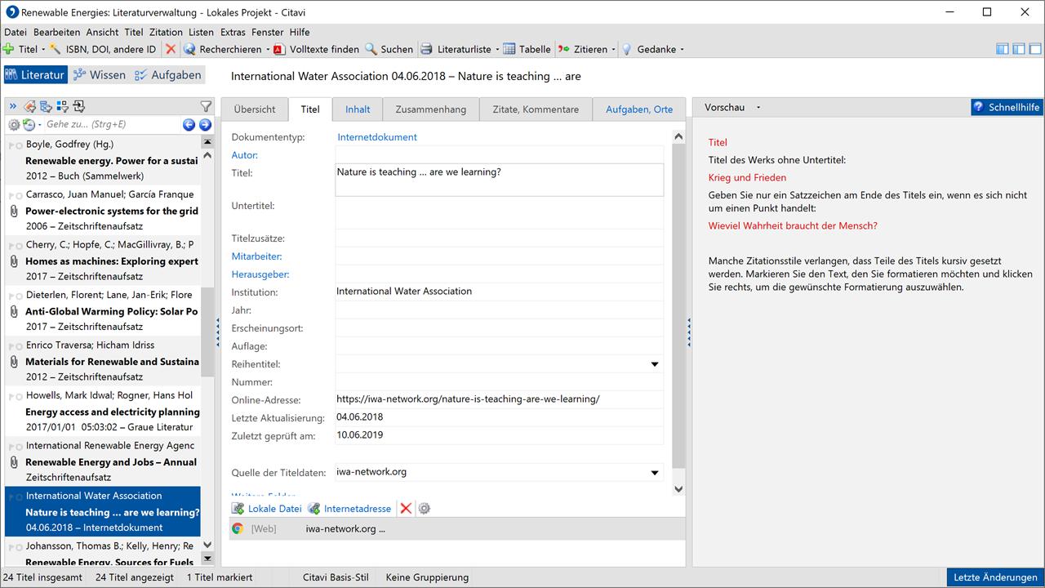Open the Literaturliste dropdown arrow
Viewport: 1045px width, 588px height.
496,49
